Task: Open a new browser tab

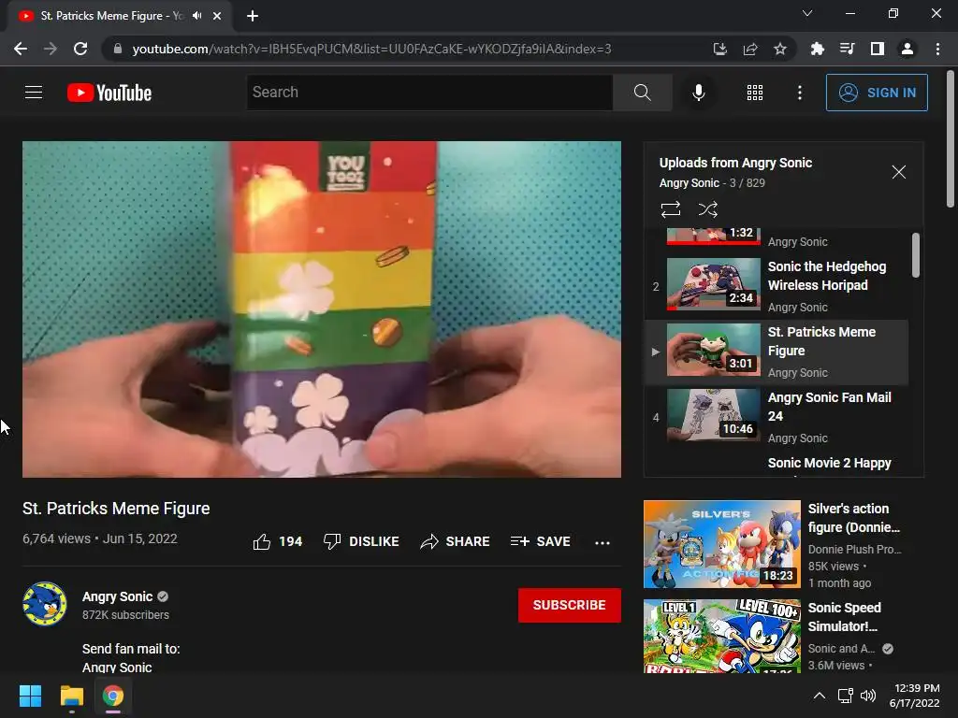Action: (253, 16)
